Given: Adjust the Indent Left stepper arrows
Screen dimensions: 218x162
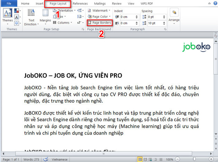Looking at the screenshot, I should point(137,17).
